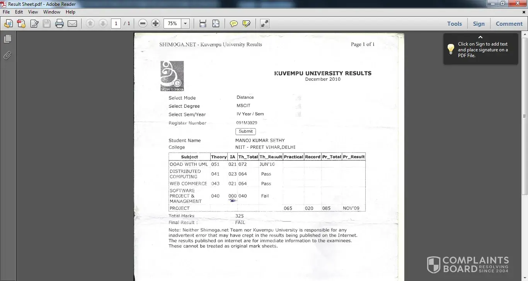Send the file with the envelope email icon
The height and width of the screenshot is (281, 528).
[x=72, y=24]
